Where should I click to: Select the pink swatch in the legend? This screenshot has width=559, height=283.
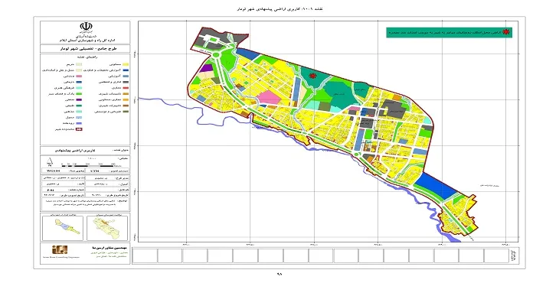point(79,76)
